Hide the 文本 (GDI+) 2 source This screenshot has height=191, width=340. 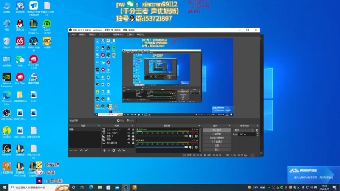[129, 129]
